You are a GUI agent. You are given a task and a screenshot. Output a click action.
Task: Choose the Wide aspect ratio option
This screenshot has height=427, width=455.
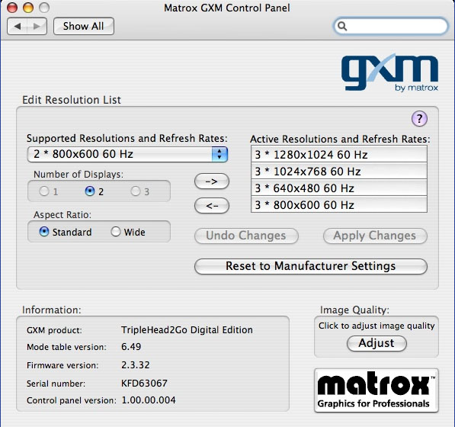116,232
